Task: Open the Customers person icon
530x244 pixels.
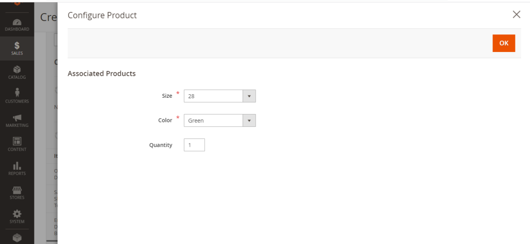Action: [17, 93]
